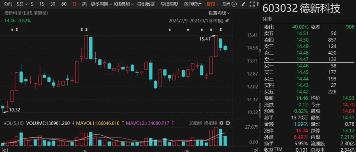Viewport: 356px width, 152px height.
Task: Click the 跌停 13.12 value
Action: 348,131
